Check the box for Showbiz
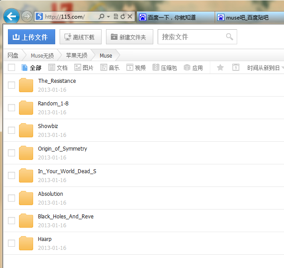 (x=11, y=130)
